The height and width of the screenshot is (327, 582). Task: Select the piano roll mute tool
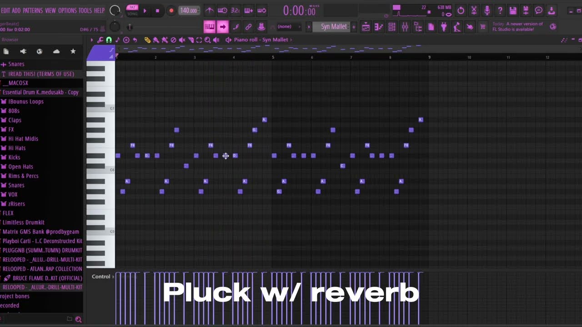pyautogui.click(x=182, y=40)
